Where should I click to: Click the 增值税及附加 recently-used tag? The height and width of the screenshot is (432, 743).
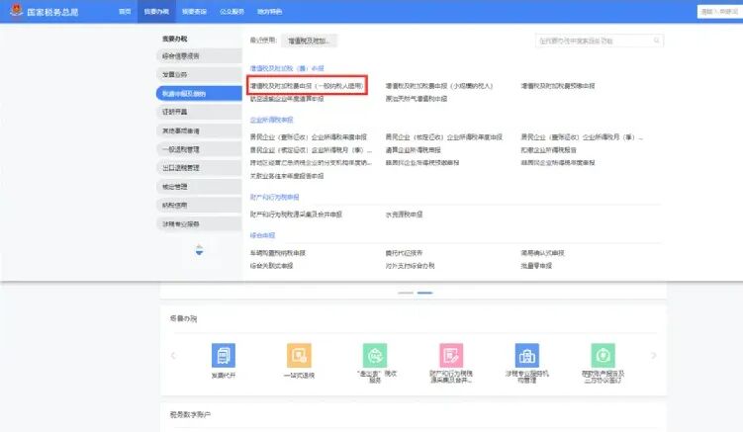309,41
